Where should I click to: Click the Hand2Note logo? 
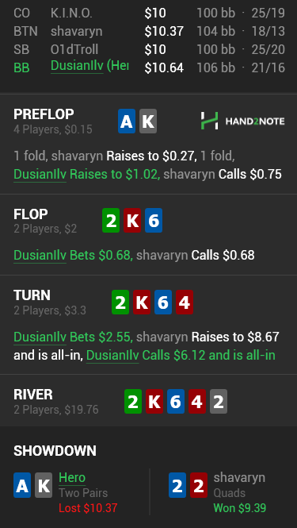[x=242, y=121]
